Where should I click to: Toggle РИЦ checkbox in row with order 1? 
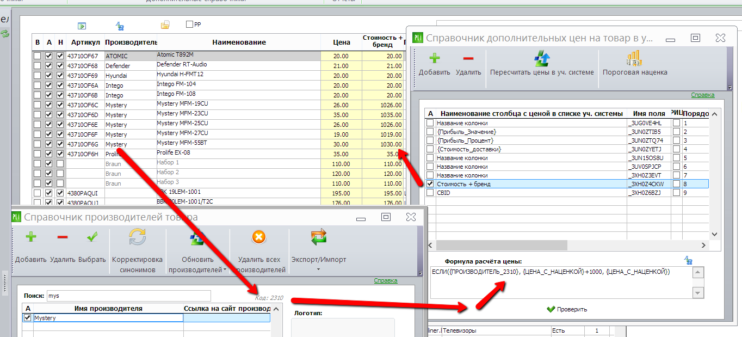coord(676,123)
